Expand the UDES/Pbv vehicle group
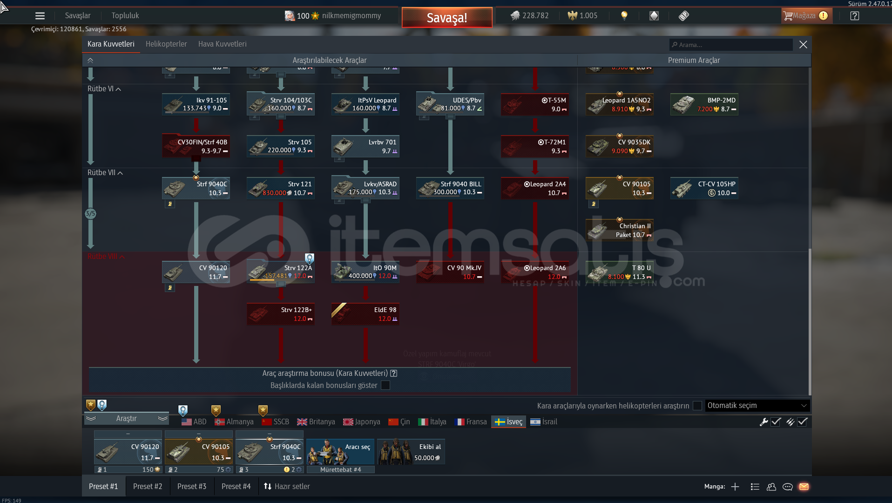This screenshot has width=892, height=503. pos(450,117)
